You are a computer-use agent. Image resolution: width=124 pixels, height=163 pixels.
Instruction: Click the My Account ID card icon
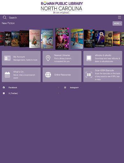(7, 58)
